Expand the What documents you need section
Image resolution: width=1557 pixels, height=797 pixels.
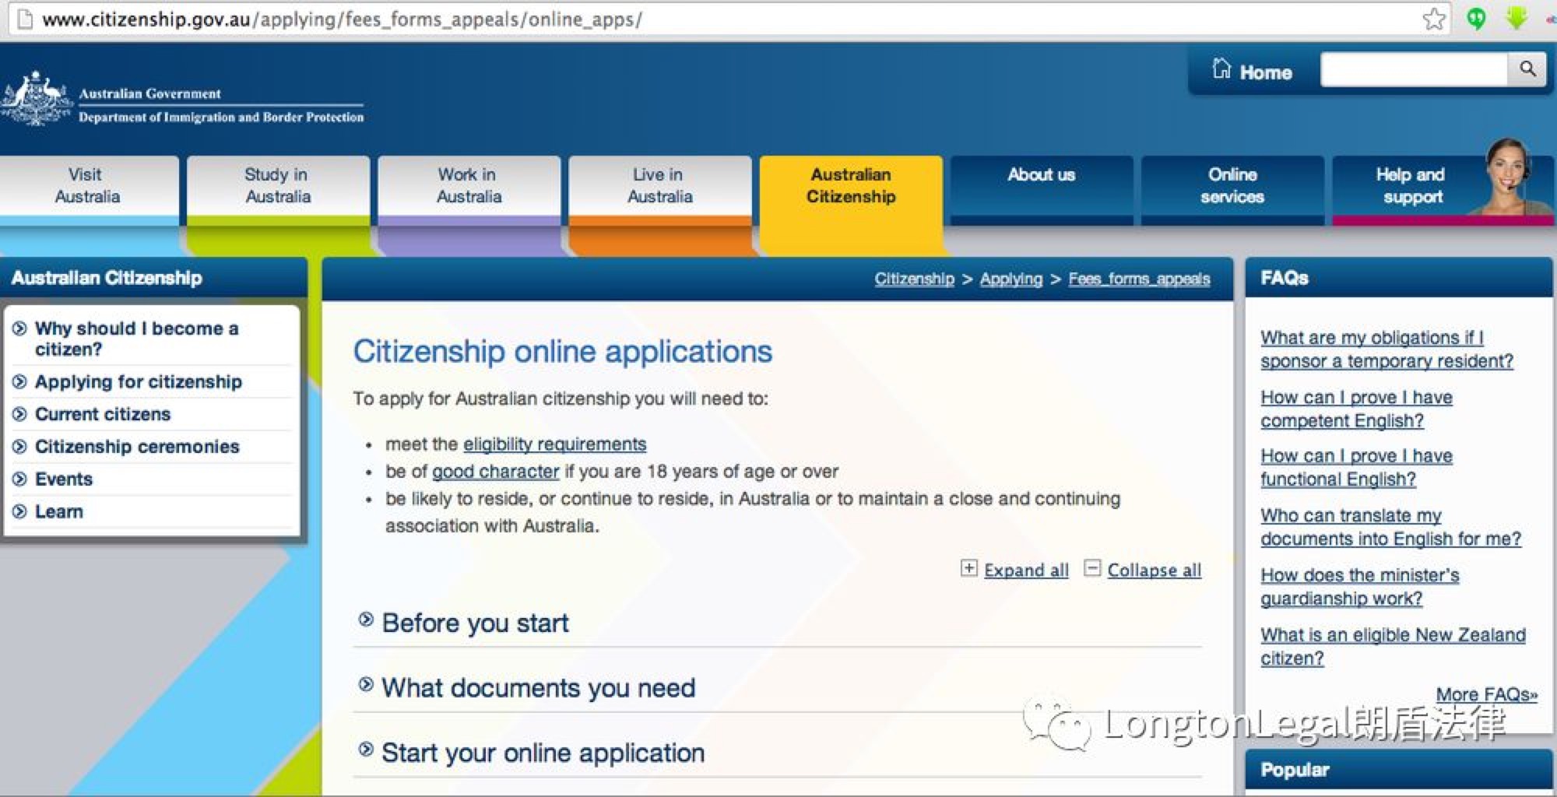(x=537, y=688)
